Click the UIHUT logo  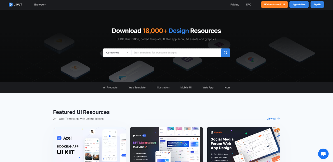[15, 5]
